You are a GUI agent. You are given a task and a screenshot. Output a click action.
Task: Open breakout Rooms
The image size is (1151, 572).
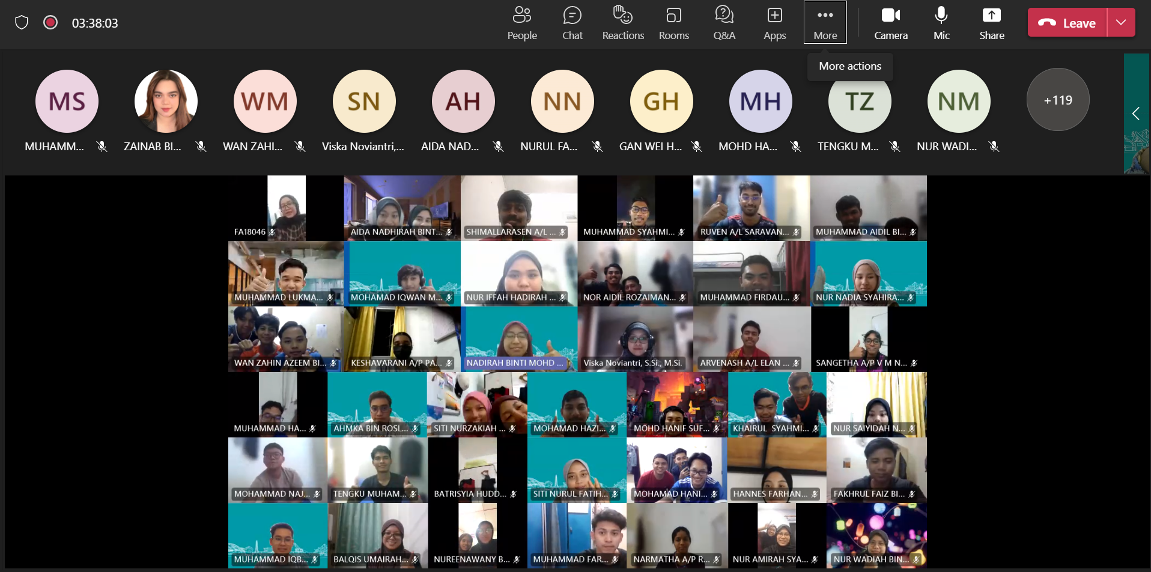(x=673, y=23)
